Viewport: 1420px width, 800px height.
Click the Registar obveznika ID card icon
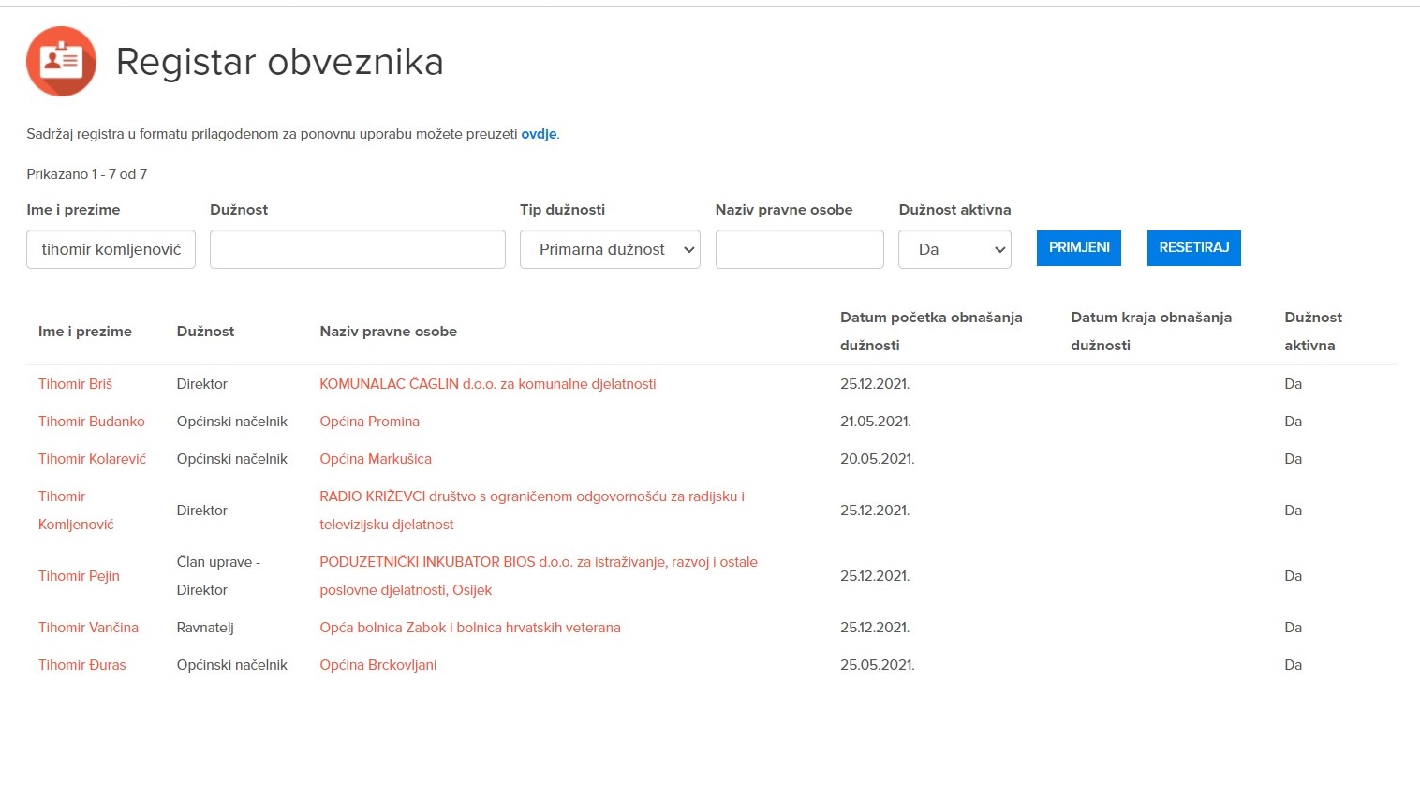(61, 62)
